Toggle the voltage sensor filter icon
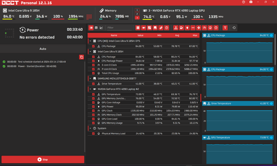 (x=181, y=28)
